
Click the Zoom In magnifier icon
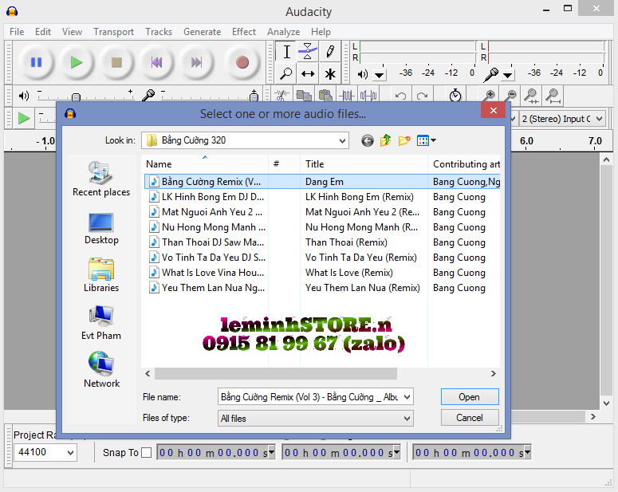pos(489,96)
